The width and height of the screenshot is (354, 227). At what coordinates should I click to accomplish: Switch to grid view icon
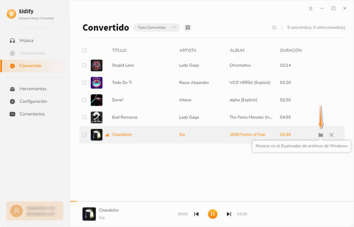[188, 27]
